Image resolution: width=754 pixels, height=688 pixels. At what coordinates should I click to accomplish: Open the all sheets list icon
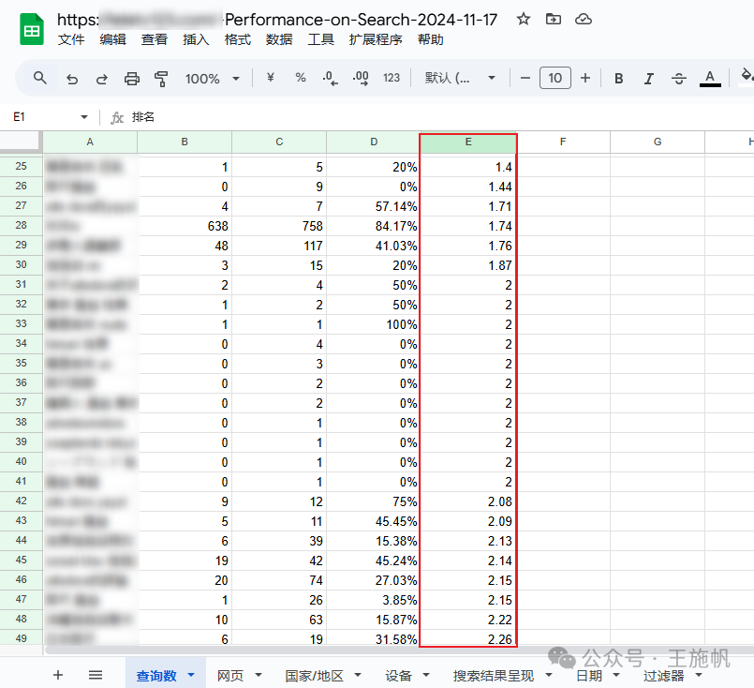tap(96, 675)
